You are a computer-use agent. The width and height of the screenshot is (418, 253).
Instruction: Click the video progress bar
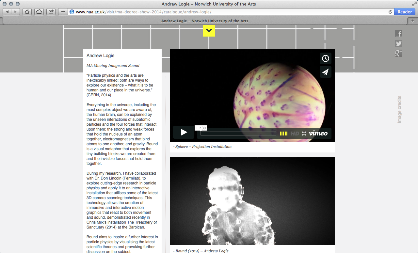(238, 134)
